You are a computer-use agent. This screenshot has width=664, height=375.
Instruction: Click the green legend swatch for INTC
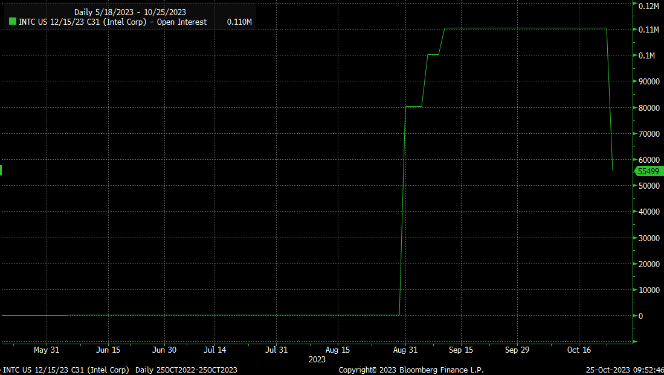12,22
